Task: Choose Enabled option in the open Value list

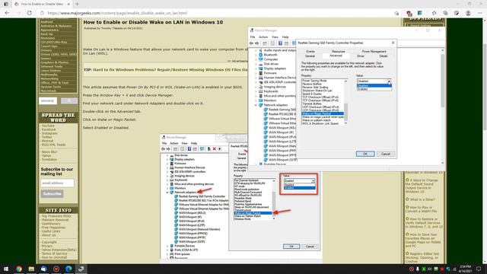Action: (x=374, y=89)
